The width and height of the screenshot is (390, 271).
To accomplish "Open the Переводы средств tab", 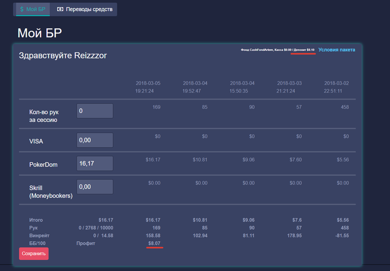I will point(84,9).
